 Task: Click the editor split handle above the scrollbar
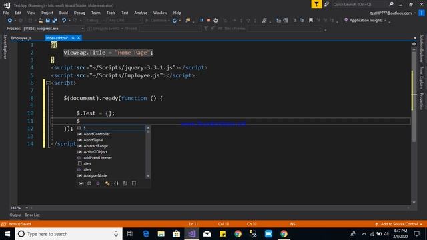coord(414,44)
